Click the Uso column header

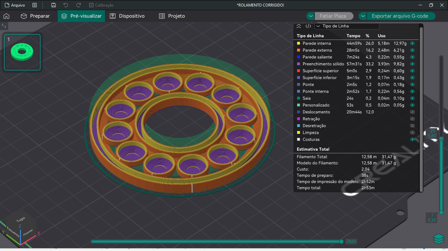pyautogui.click(x=382, y=36)
